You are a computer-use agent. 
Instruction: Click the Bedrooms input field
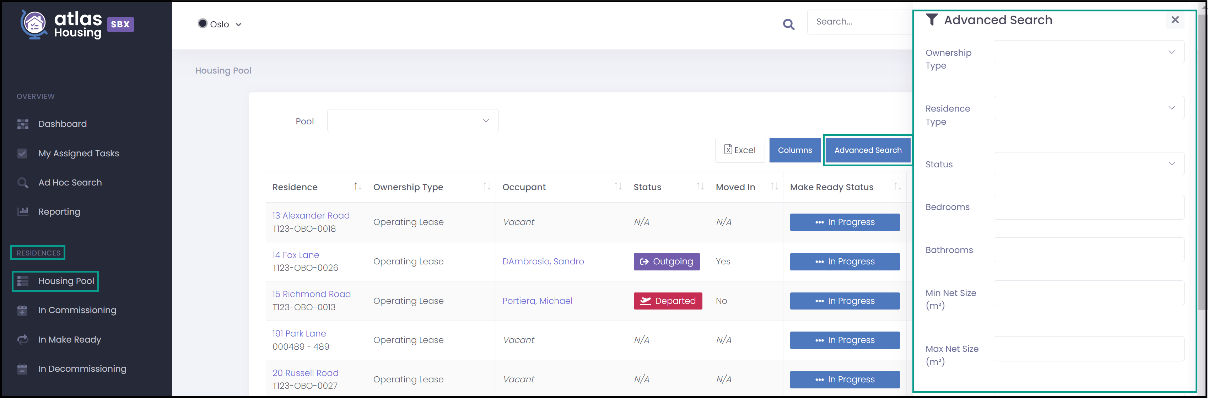coord(1088,207)
